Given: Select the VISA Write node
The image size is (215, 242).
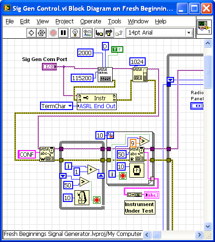Looking at the screenshot, I should (47, 154).
